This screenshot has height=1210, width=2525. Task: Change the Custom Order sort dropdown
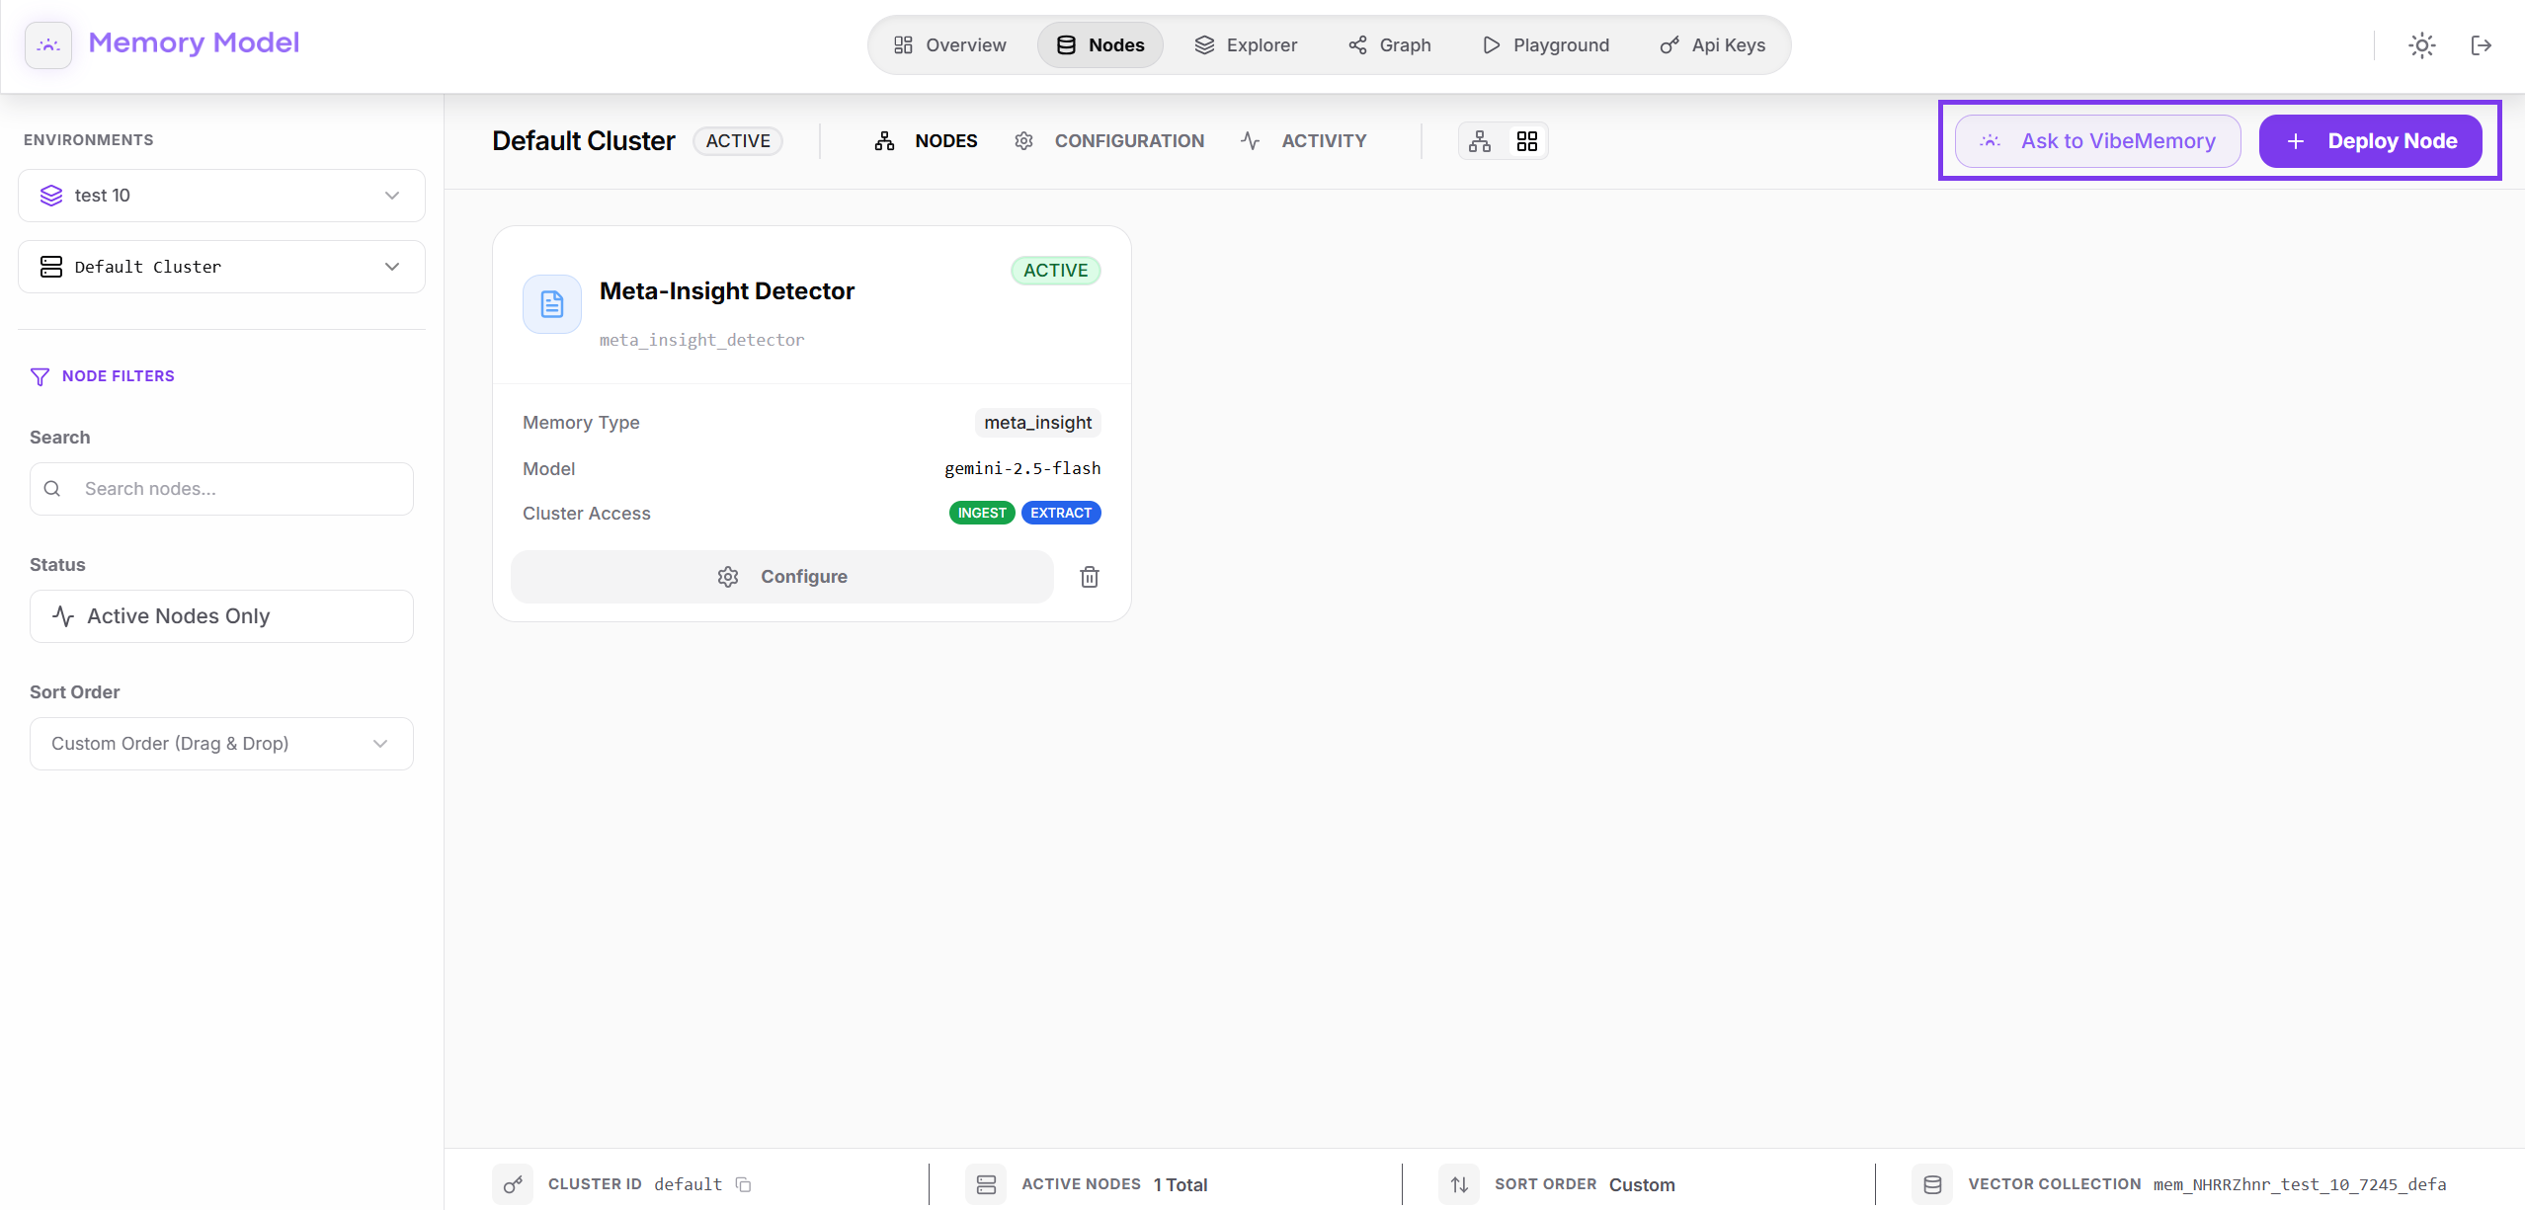pyautogui.click(x=220, y=744)
